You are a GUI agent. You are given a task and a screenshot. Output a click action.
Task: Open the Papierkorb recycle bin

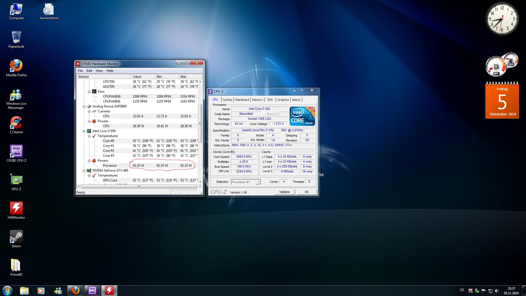coord(16,40)
